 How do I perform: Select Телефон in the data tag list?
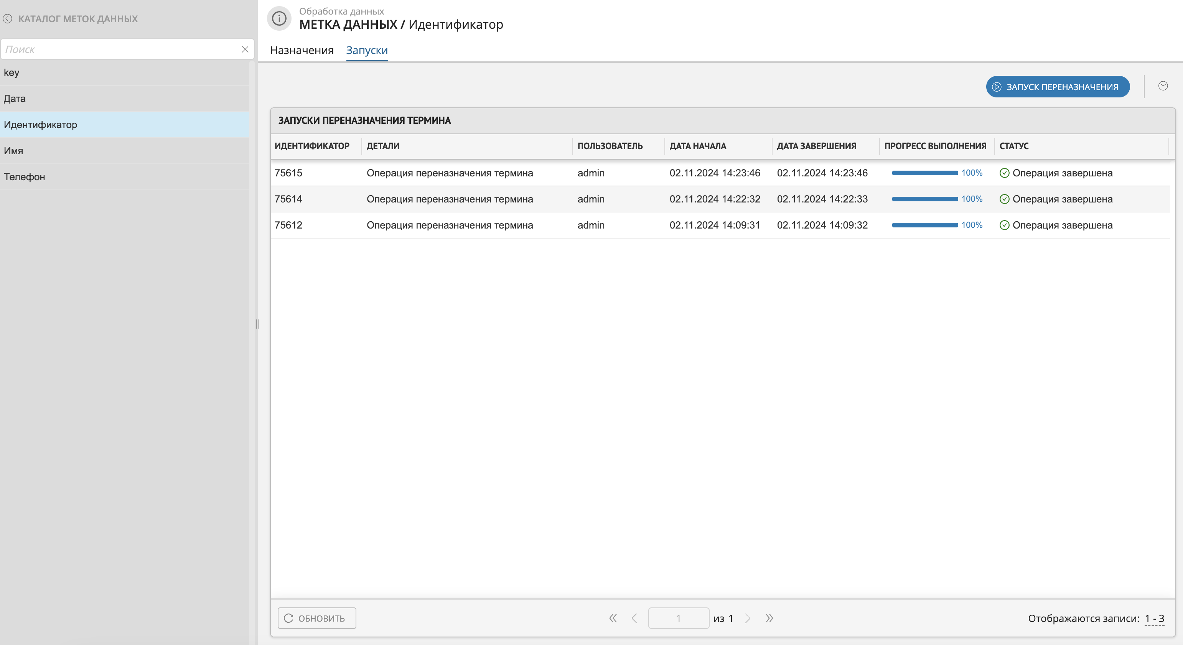click(25, 177)
